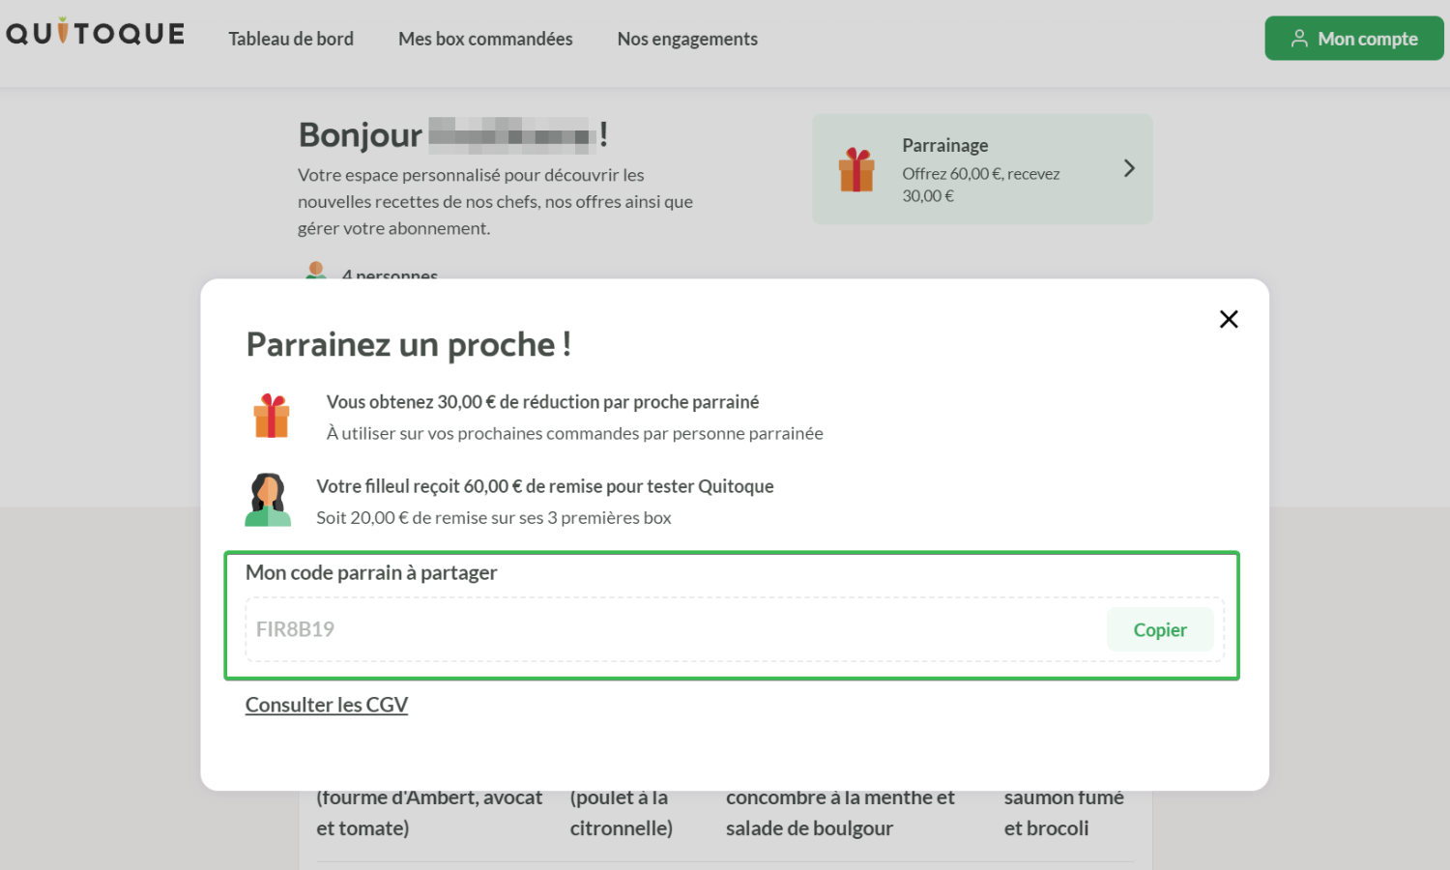Click the person icon beside 4 personnes
Viewport: 1450px width, 870px height.
[316, 270]
